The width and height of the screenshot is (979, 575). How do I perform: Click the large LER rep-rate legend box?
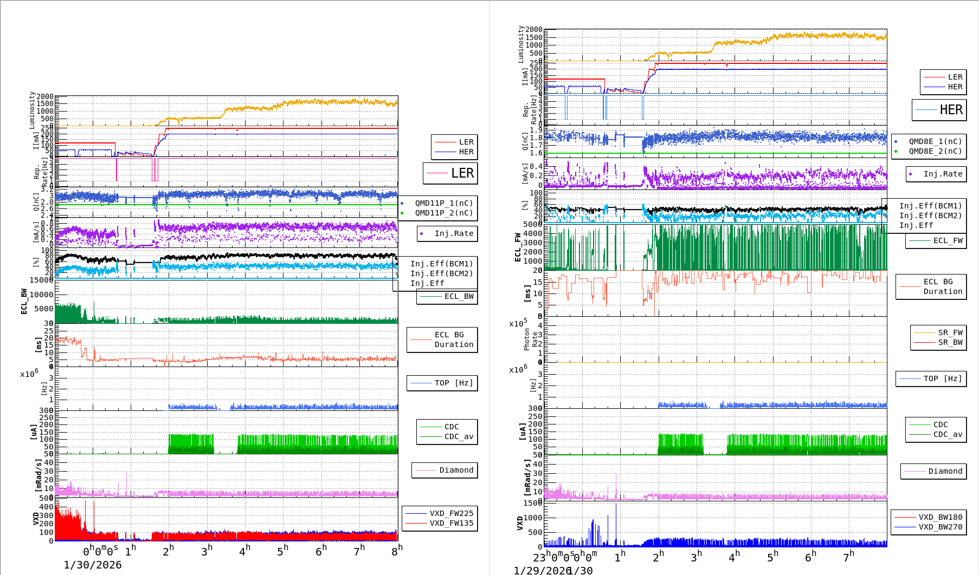point(450,173)
